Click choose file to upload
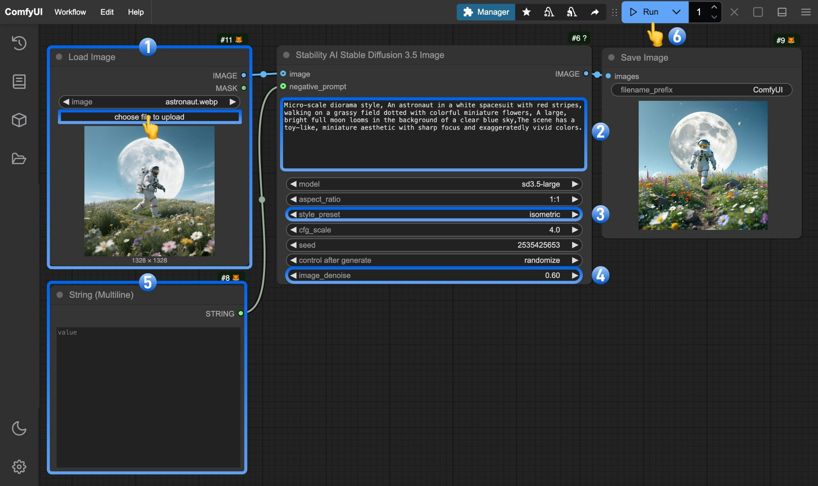The height and width of the screenshot is (486, 818). click(x=149, y=117)
